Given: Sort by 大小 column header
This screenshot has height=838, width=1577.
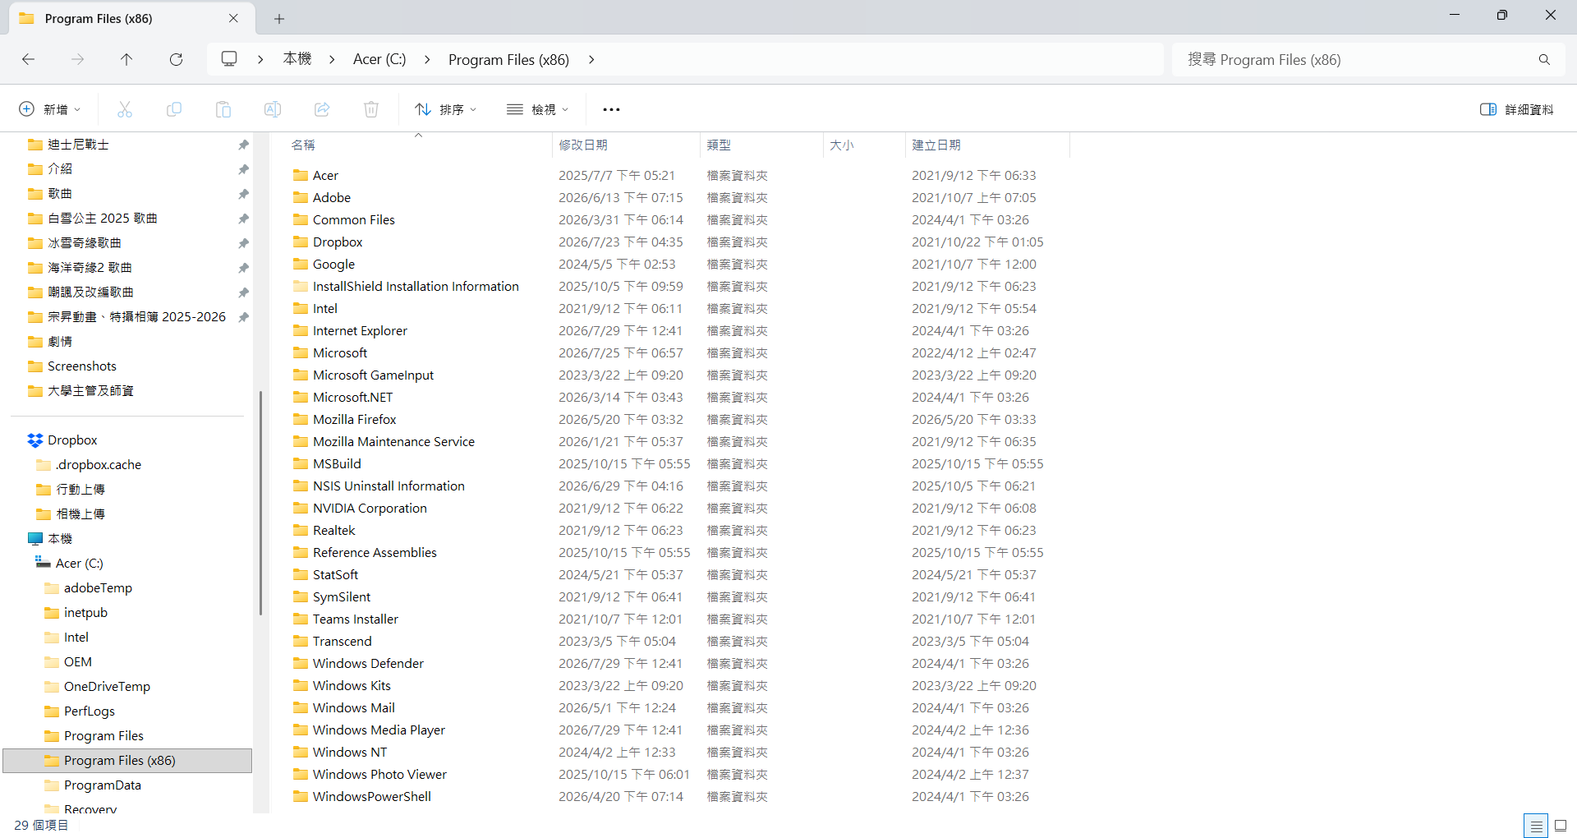Looking at the screenshot, I should pos(864,145).
